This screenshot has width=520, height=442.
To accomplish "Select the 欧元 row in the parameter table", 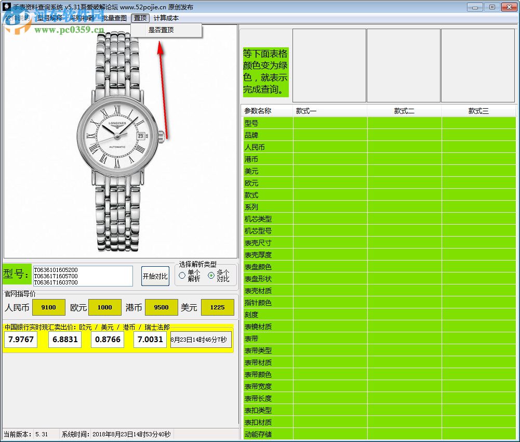I will 380,183.
